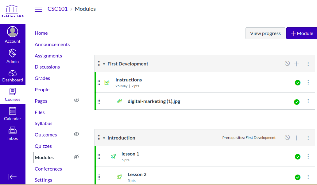317x185 pixels.
Task: Toggle publish state of First Development module
Action: [x=287, y=64]
